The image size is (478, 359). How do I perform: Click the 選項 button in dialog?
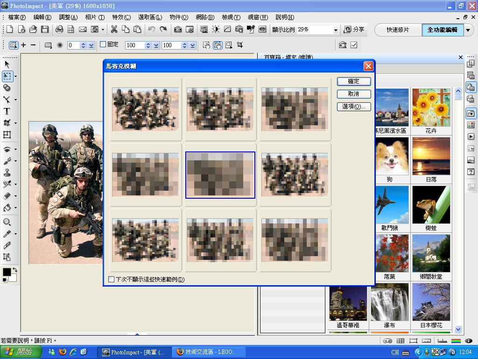(x=354, y=107)
